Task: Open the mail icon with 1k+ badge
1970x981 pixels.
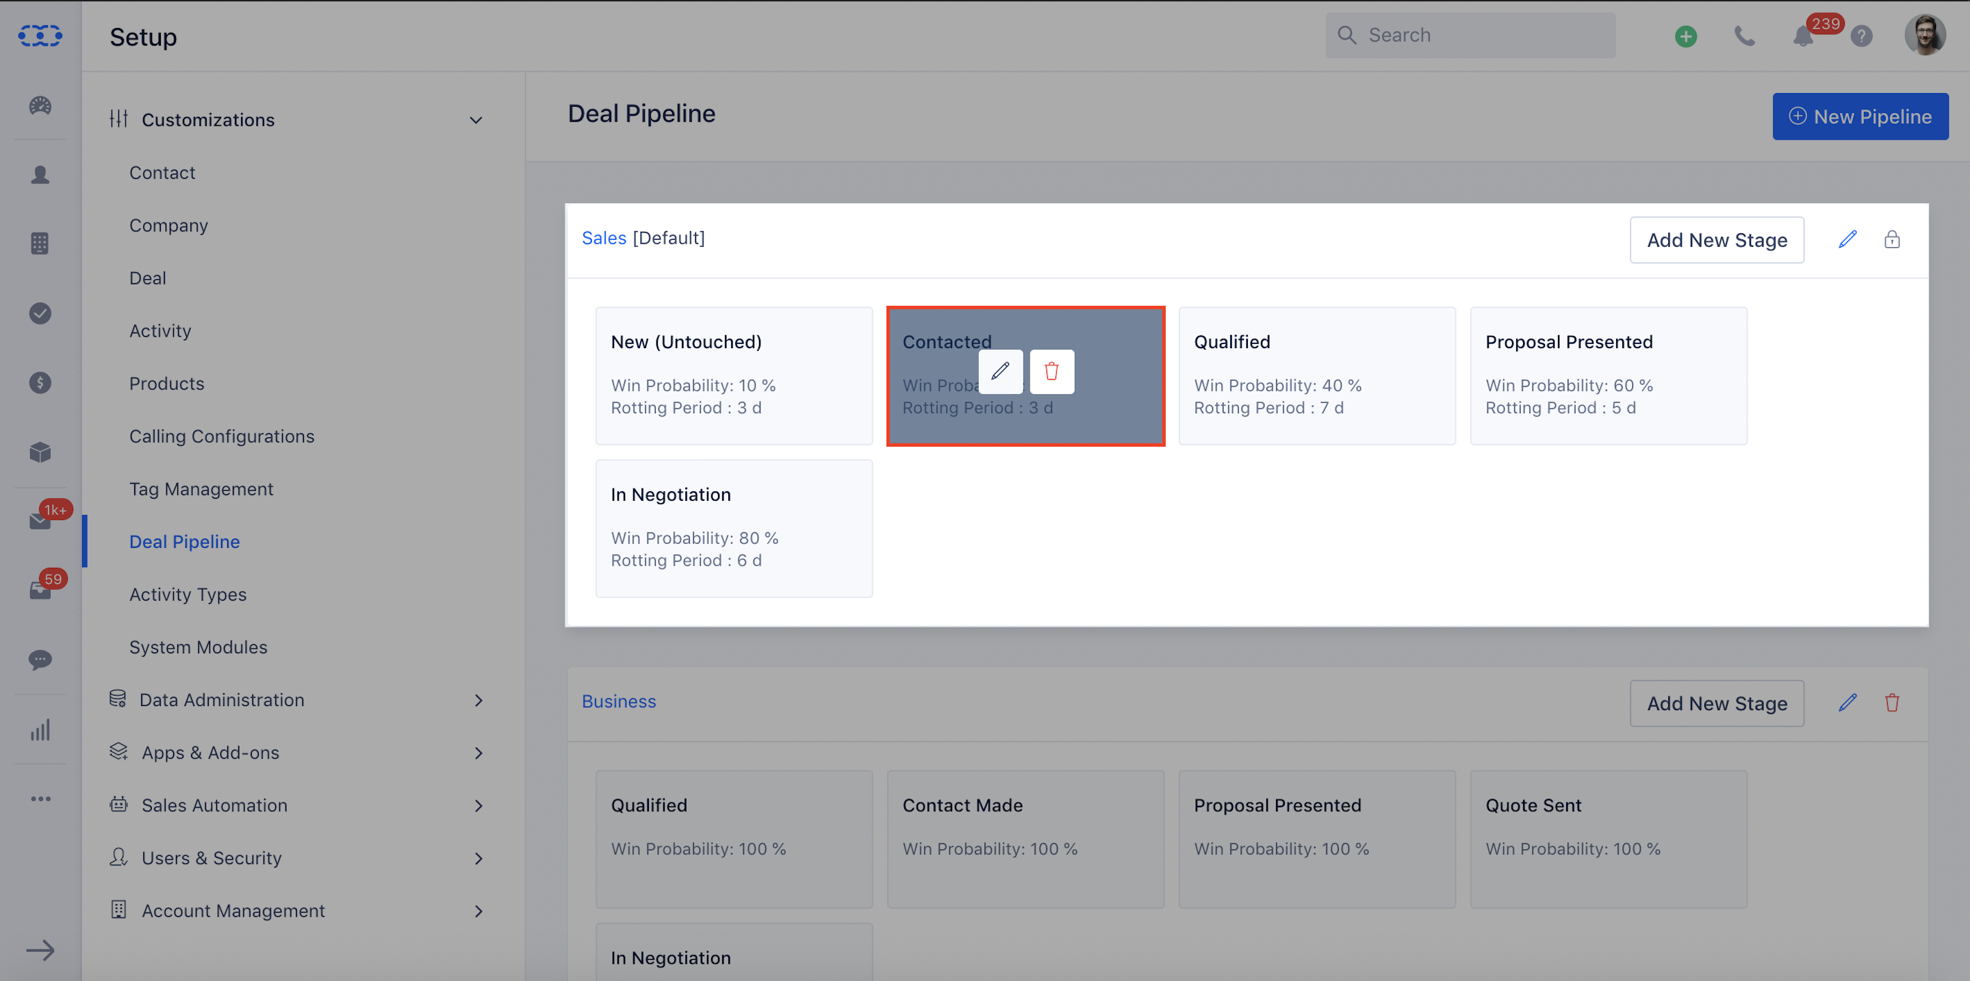Action: 40,521
